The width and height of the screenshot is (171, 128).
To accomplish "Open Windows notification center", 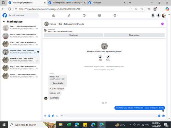I will (166, 125).
